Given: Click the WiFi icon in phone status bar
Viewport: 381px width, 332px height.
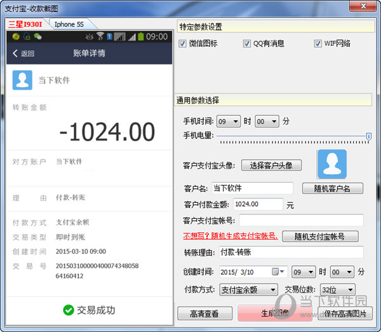Looking at the screenshot, I should click(100, 36).
